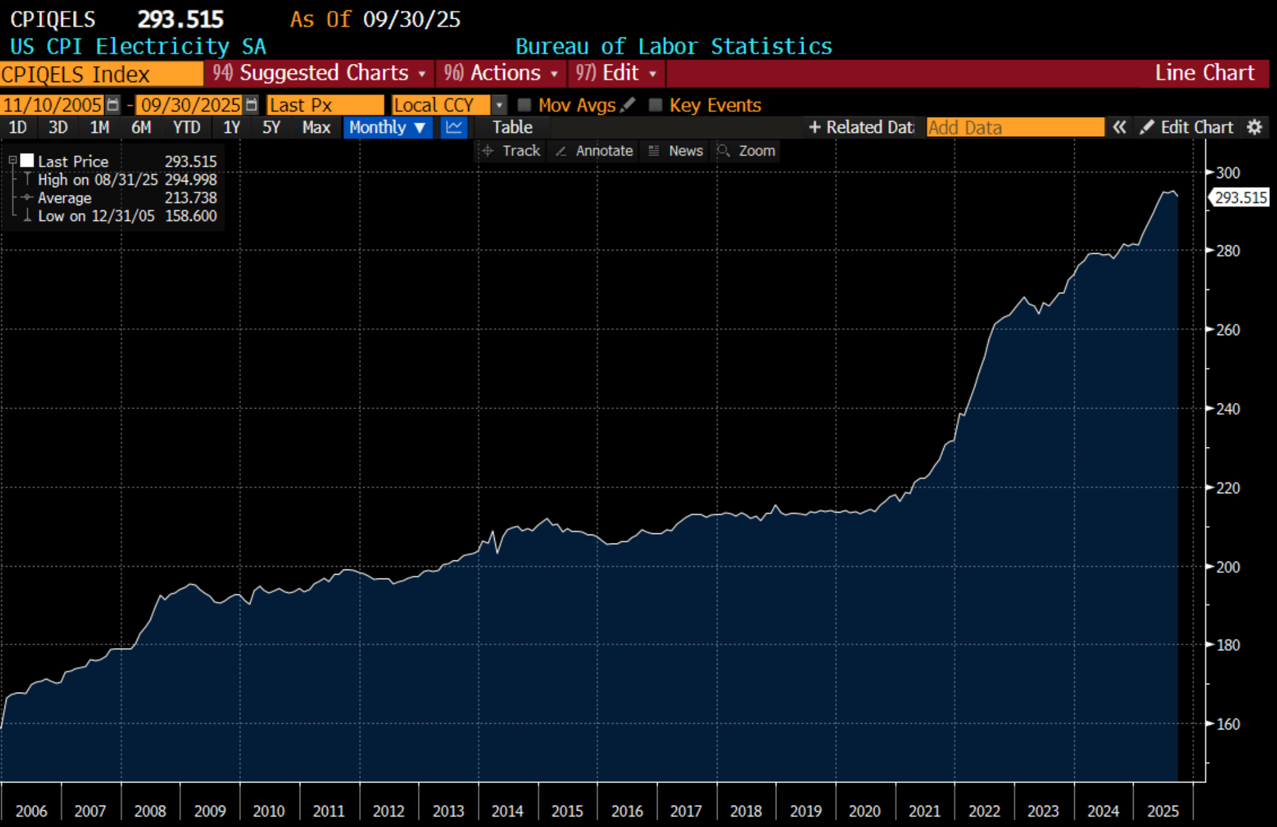Open the Actions menu
This screenshot has width=1277, height=827.
(501, 73)
